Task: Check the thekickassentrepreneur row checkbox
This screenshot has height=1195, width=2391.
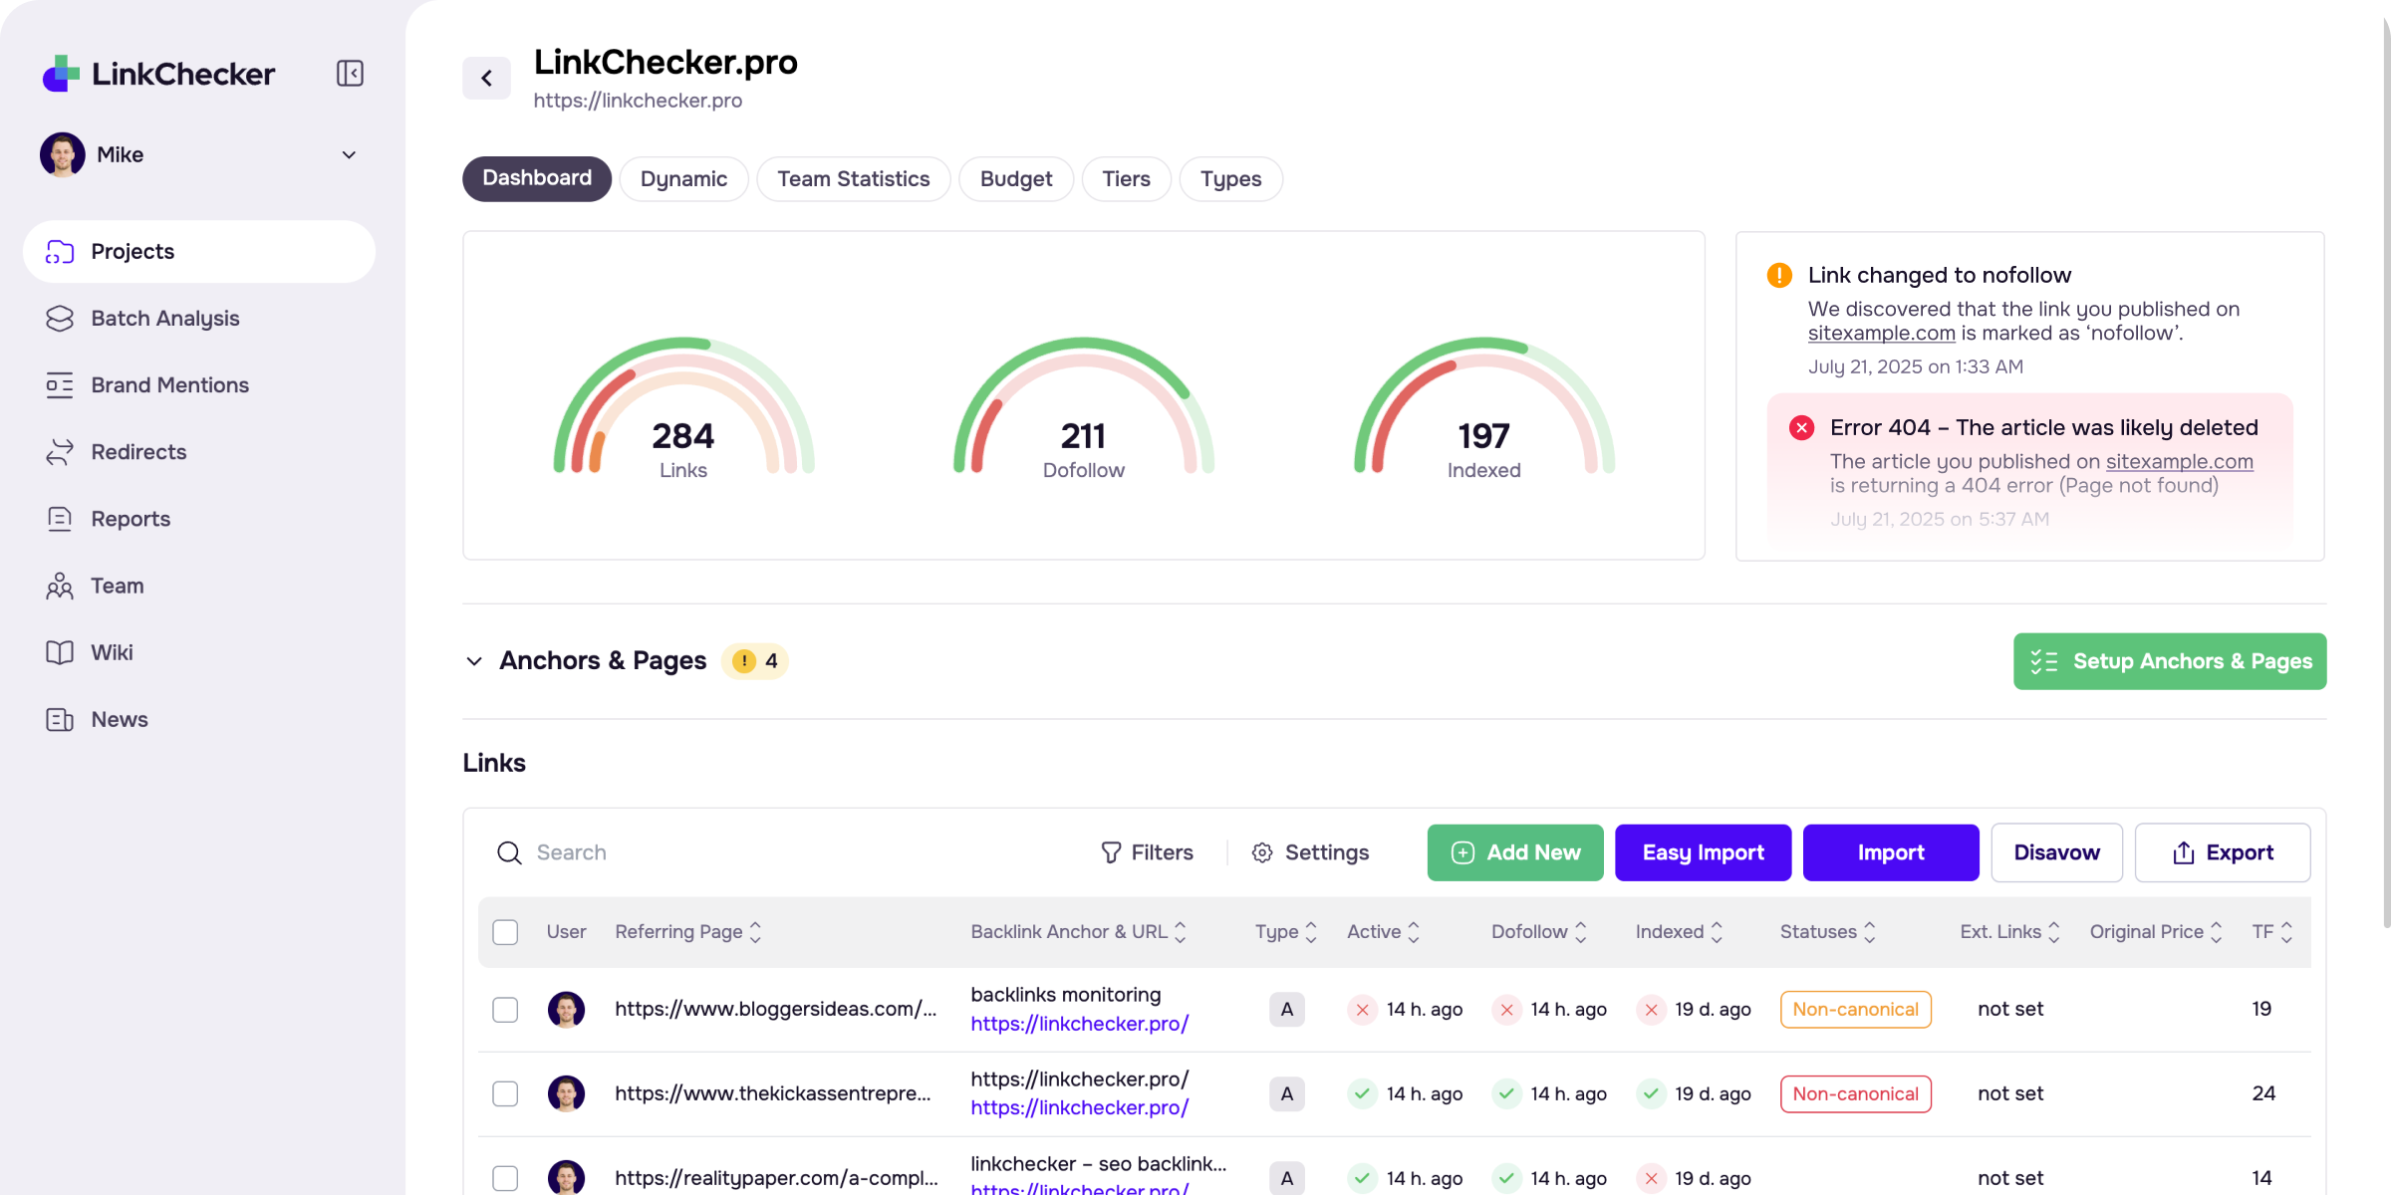Action: [505, 1093]
